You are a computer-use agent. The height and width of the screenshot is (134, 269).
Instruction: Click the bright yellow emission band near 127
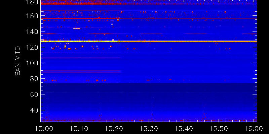[149, 41]
